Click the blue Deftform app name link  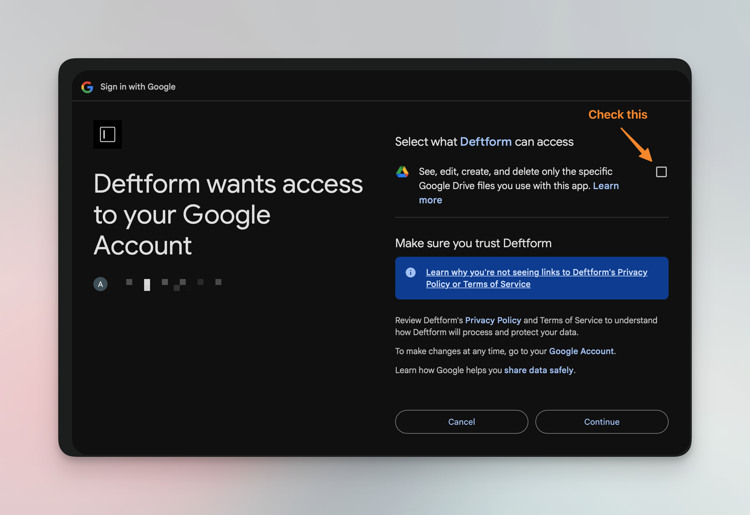point(485,142)
